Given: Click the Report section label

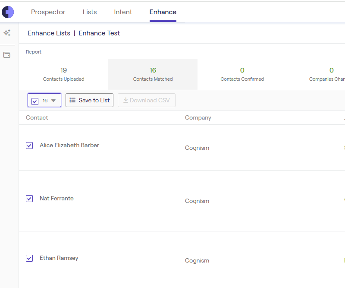Looking at the screenshot, I should [x=34, y=52].
